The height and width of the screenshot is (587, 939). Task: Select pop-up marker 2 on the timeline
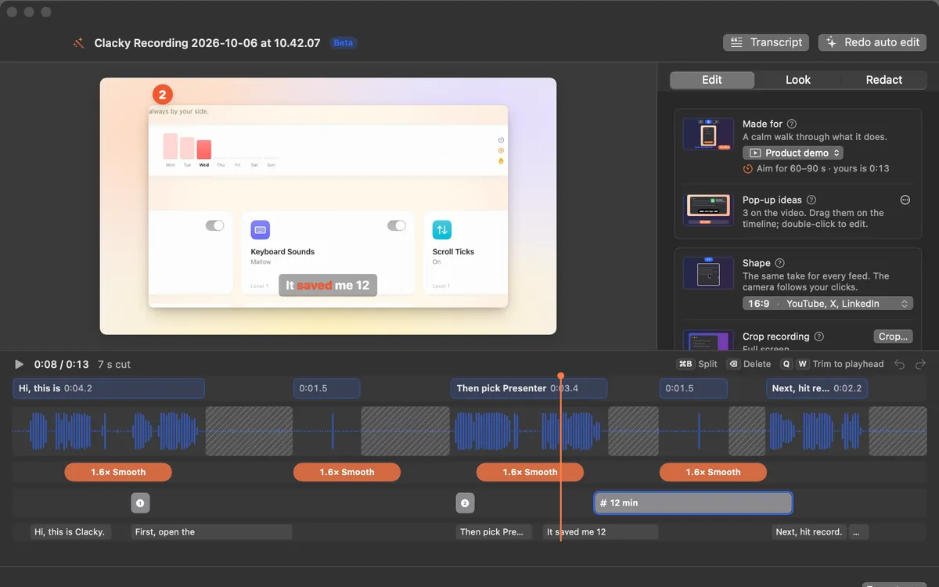[x=465, y=503]
